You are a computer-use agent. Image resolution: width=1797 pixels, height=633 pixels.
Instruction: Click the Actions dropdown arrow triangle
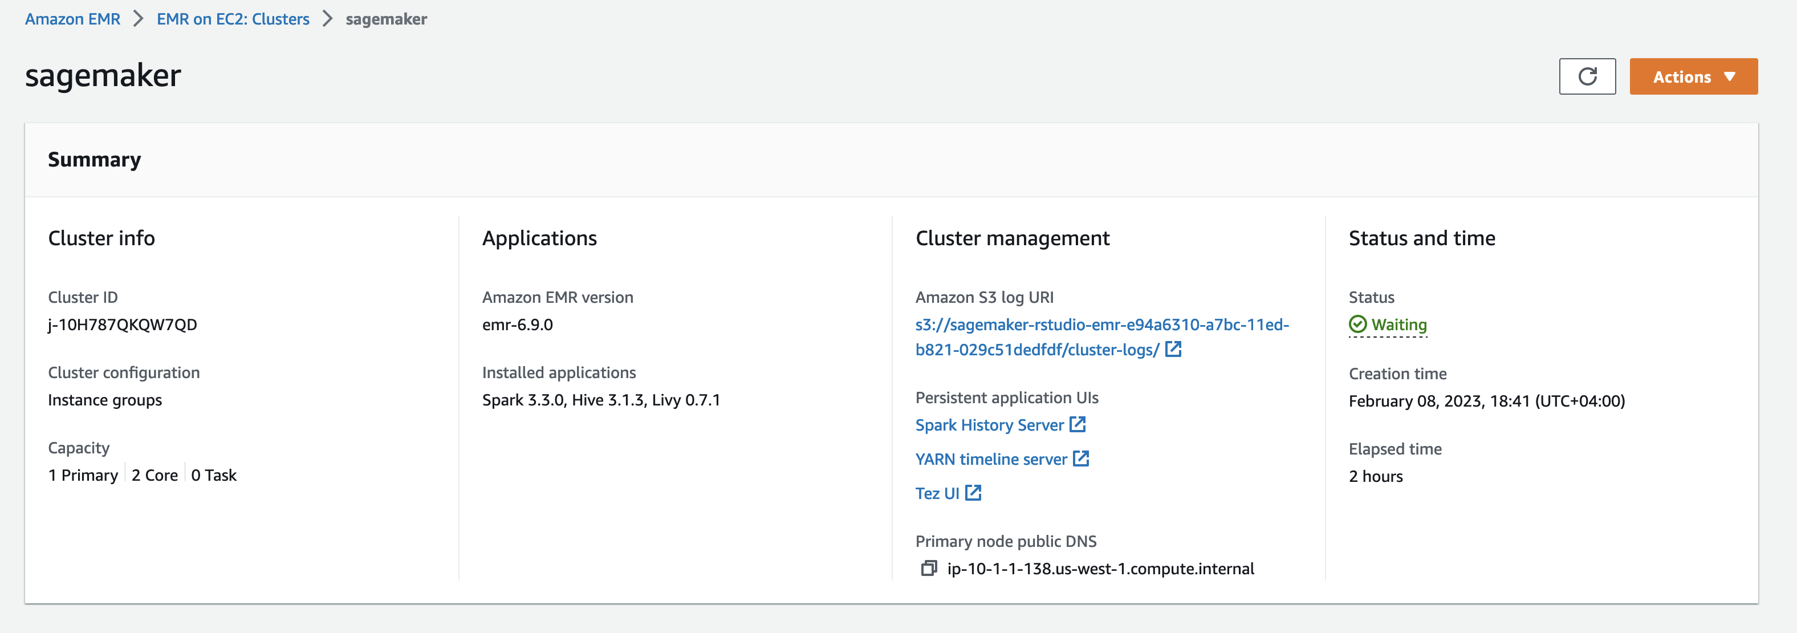pyautogui.click(x=1729, y=77)
